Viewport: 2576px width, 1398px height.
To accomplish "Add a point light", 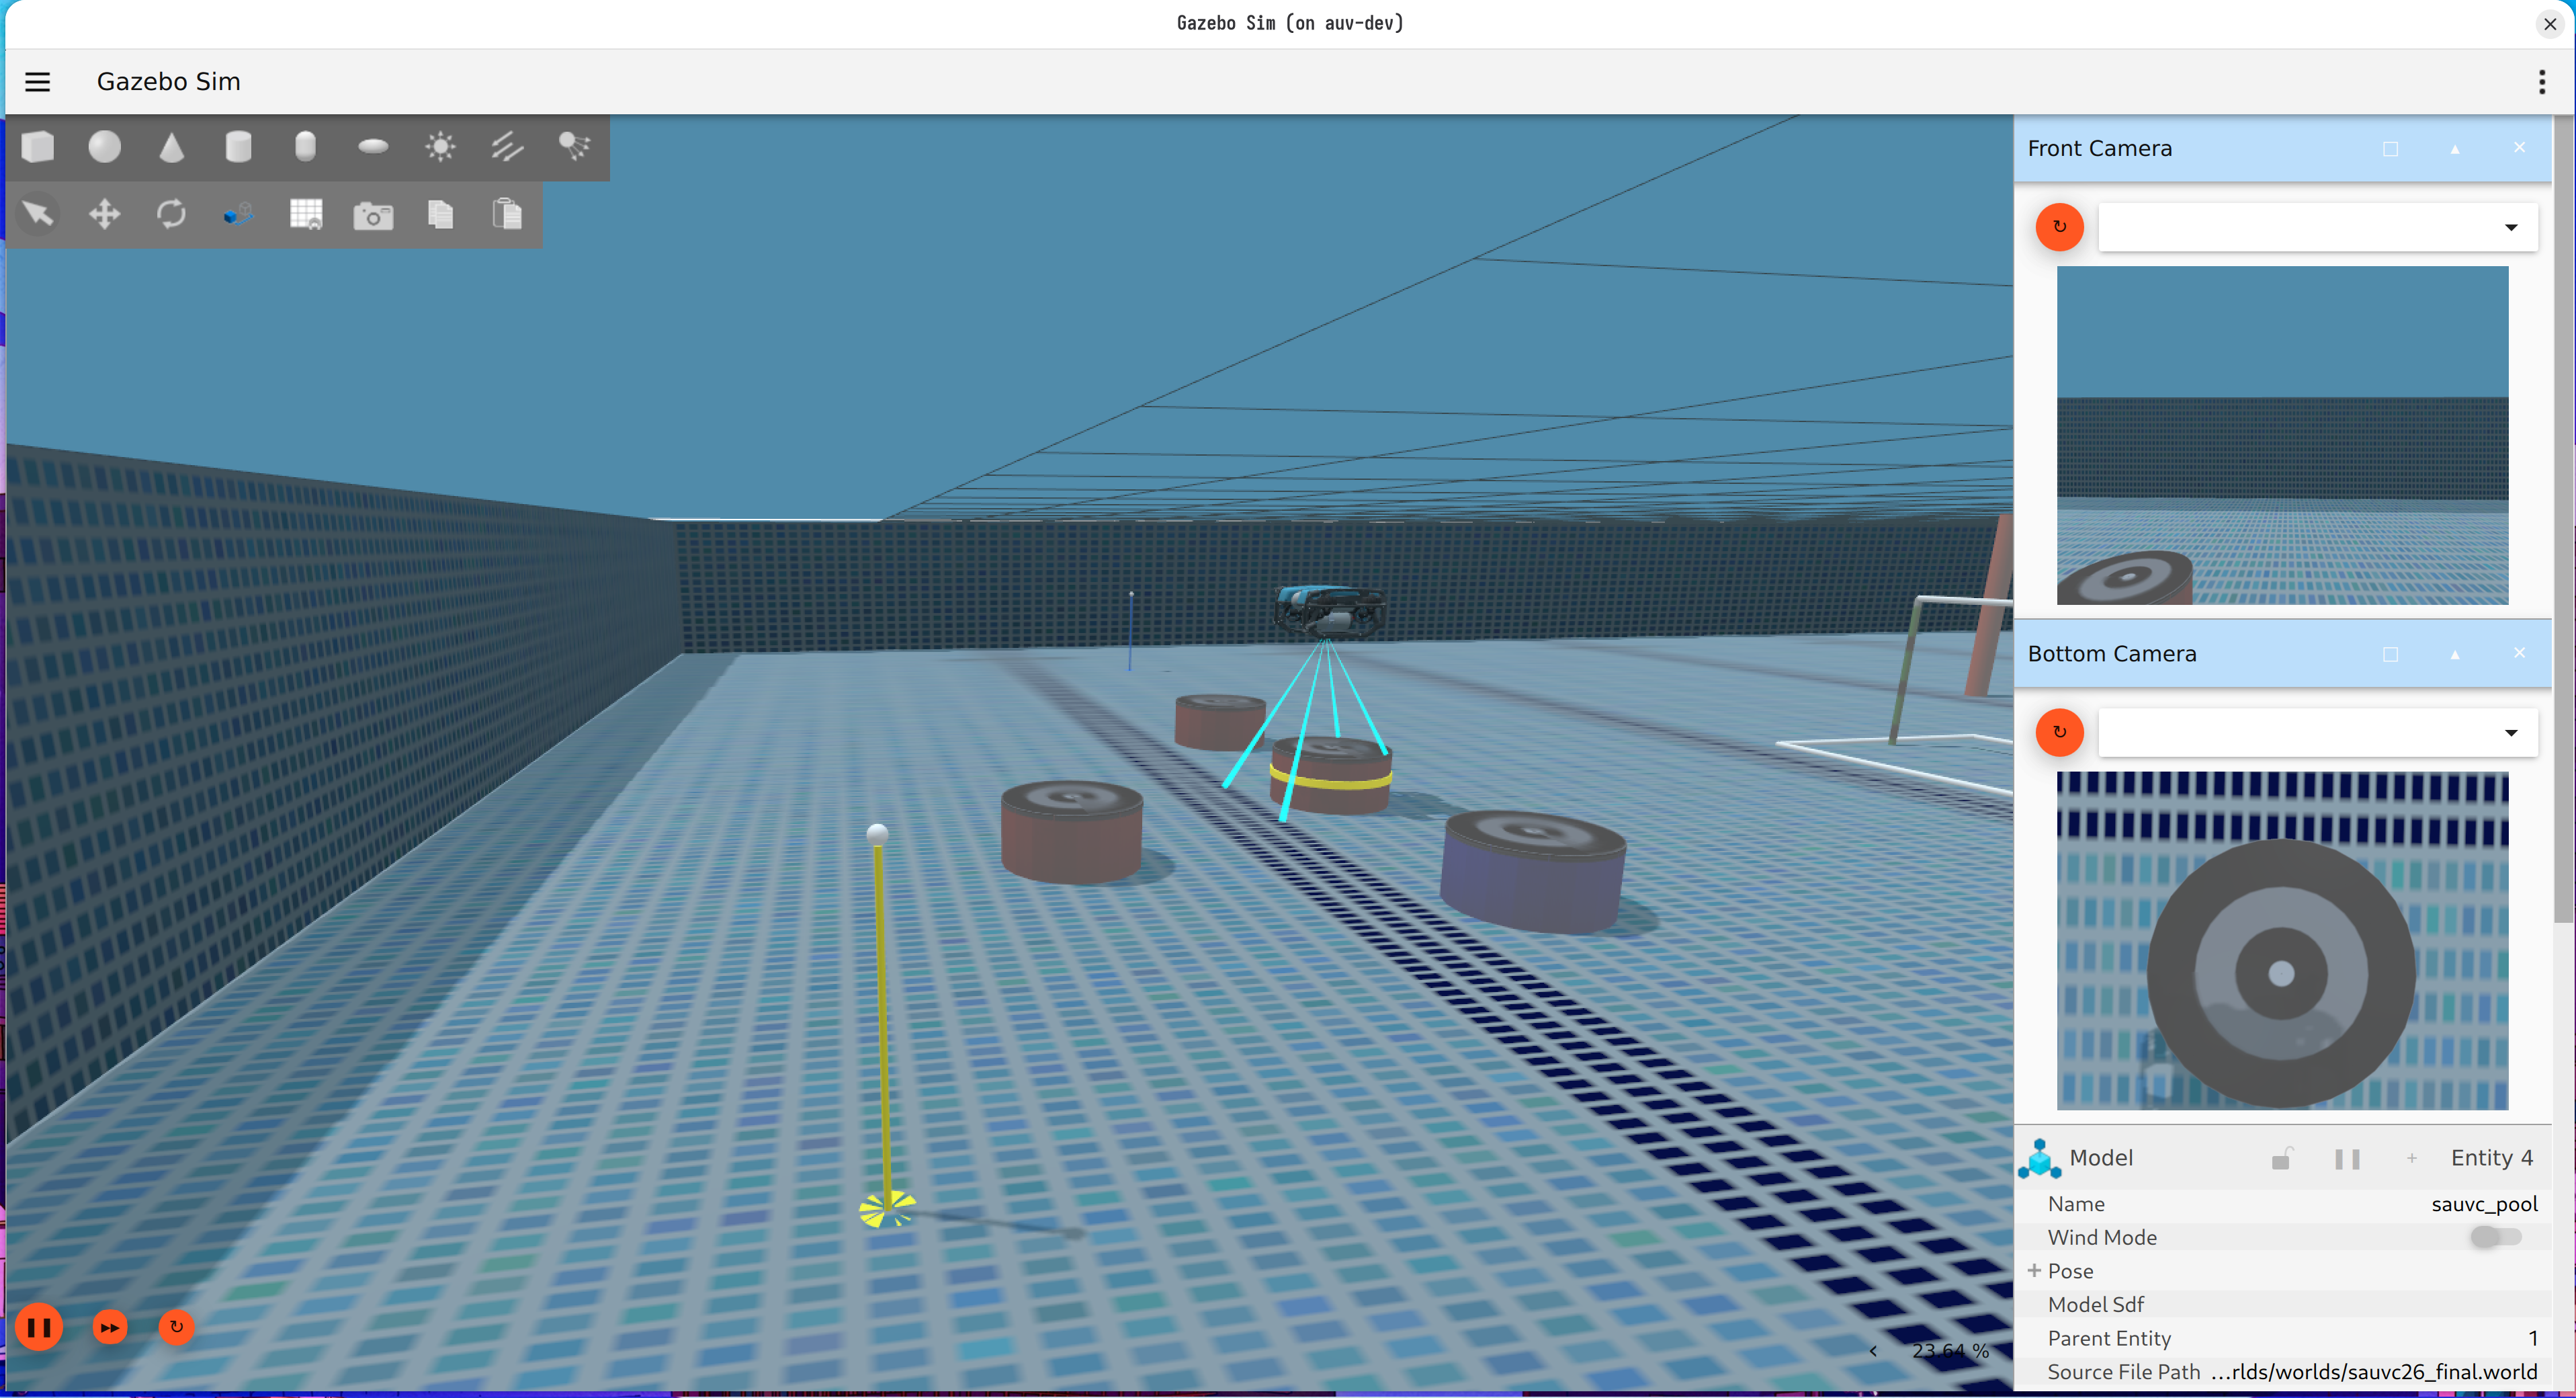I will (x=440, y=147).
